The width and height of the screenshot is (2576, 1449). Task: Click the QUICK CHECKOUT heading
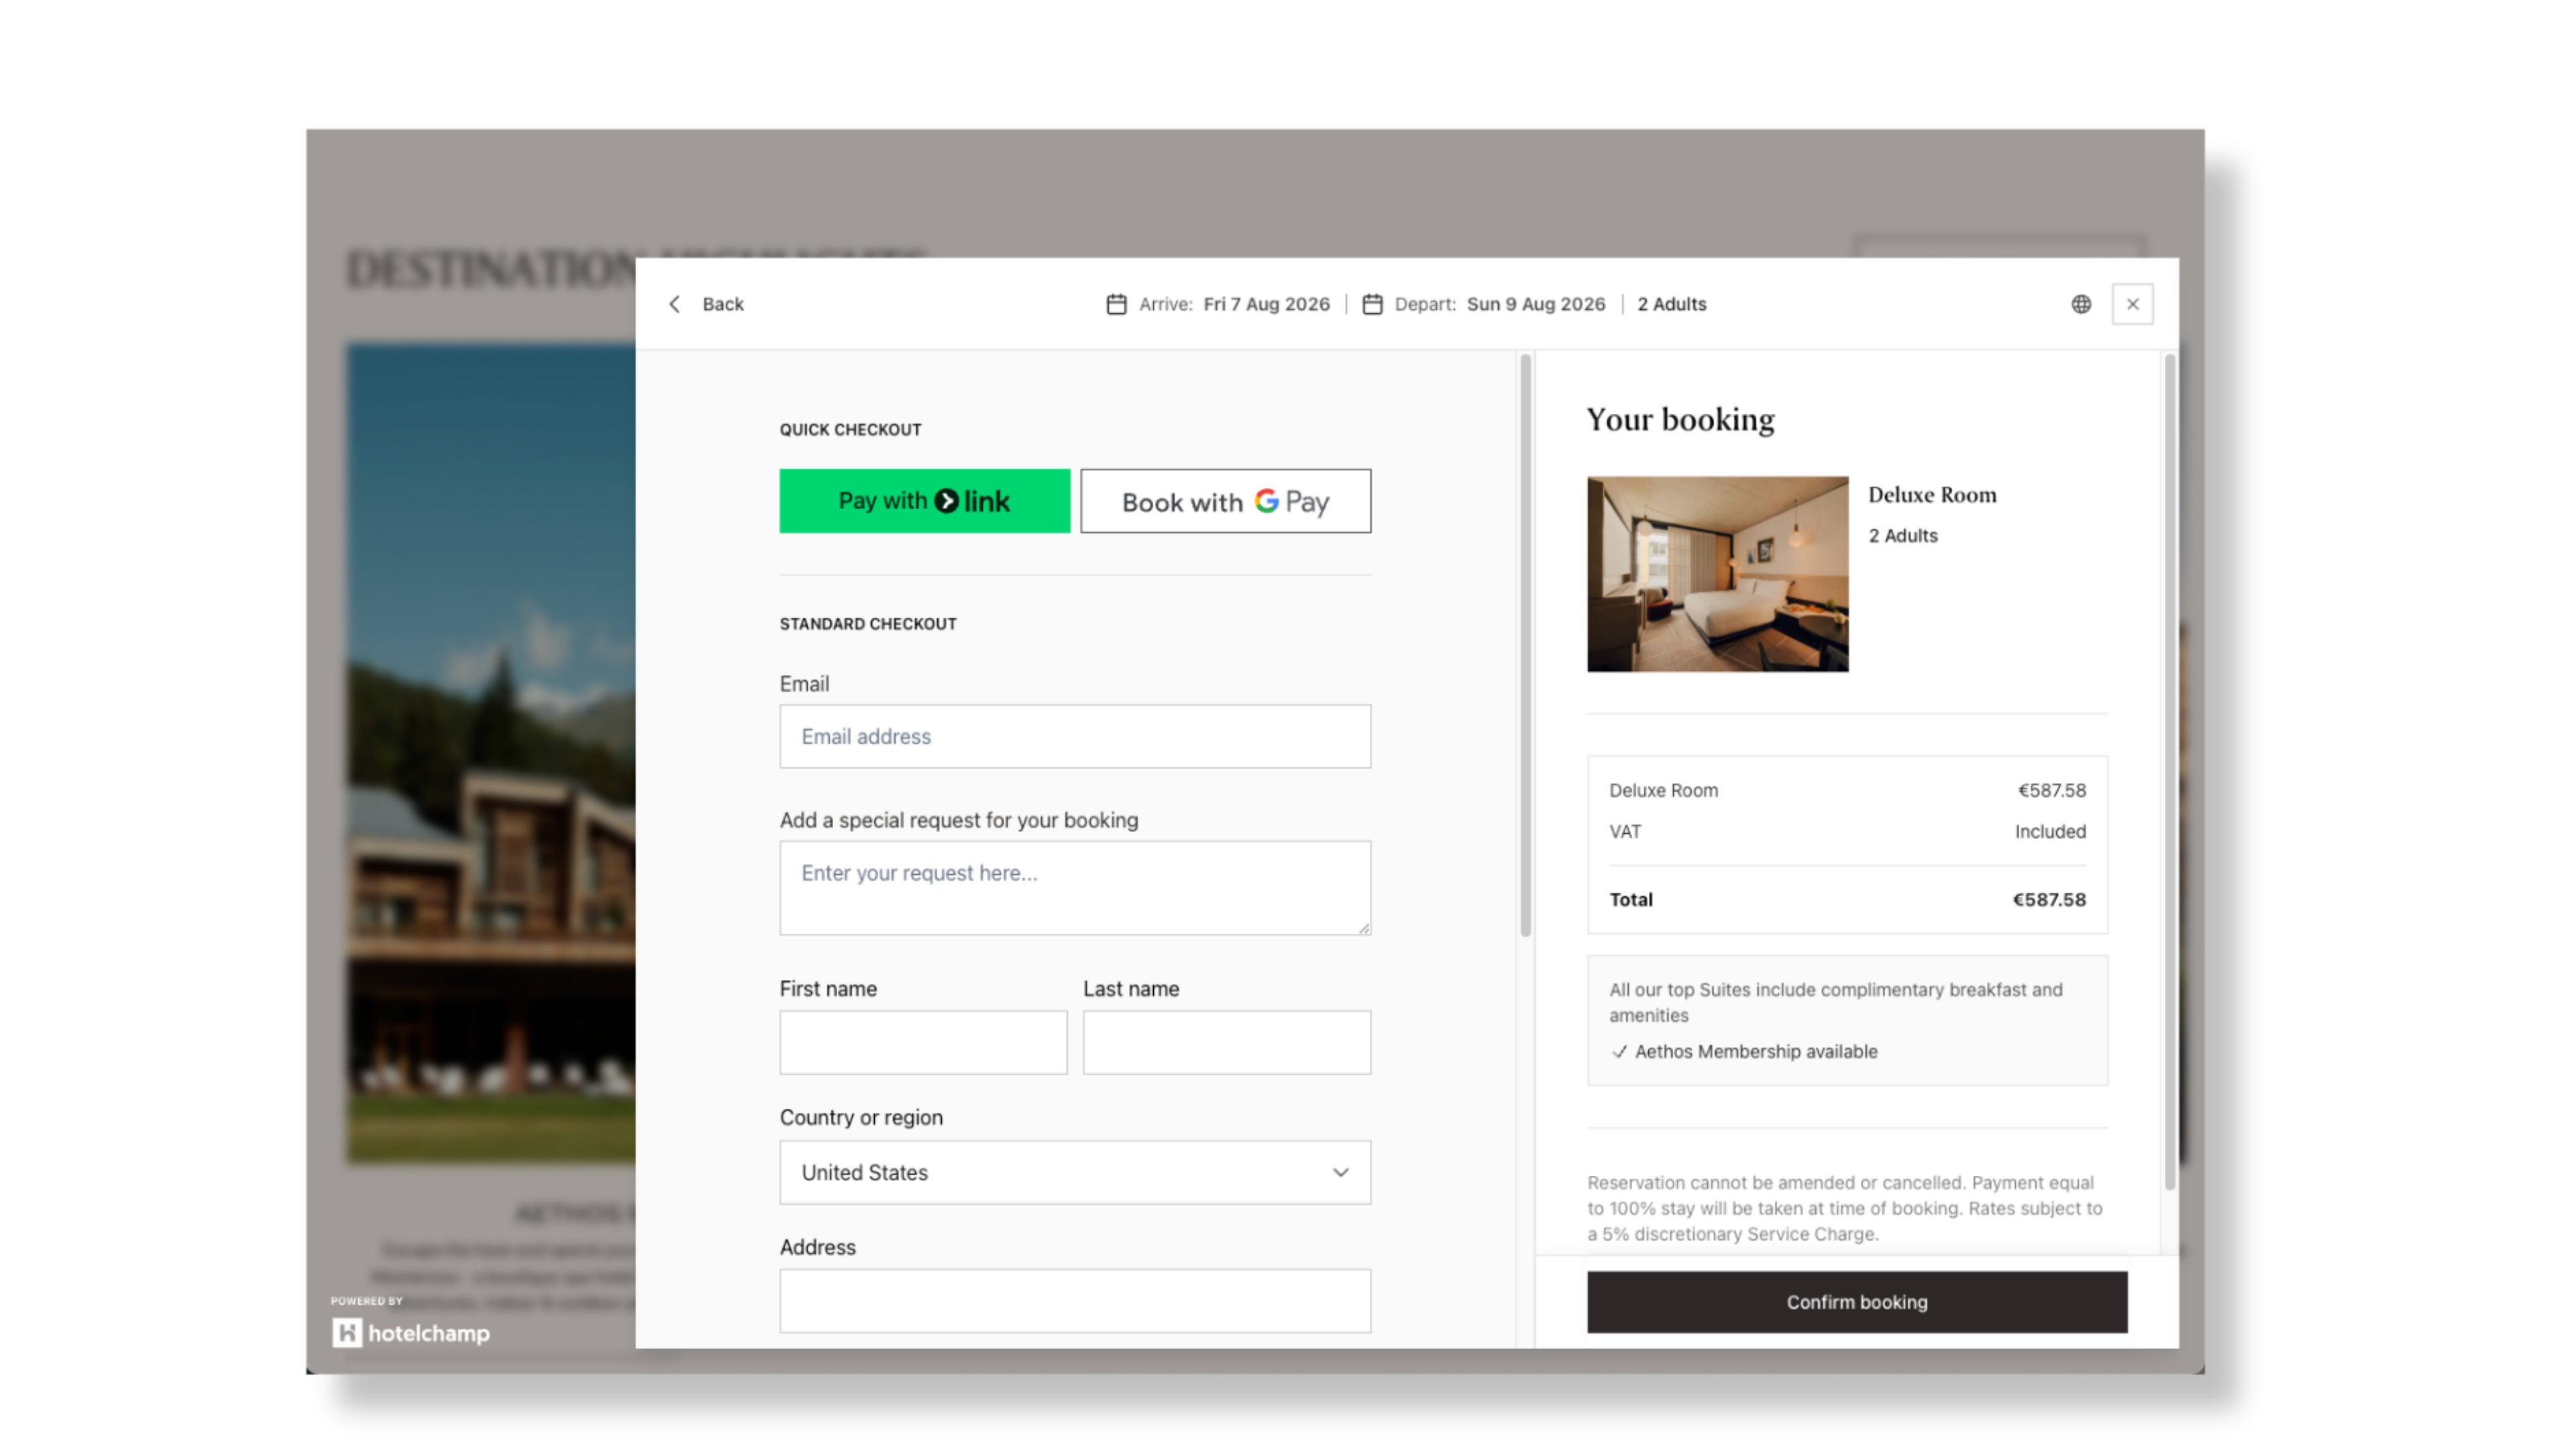(850, 430)
